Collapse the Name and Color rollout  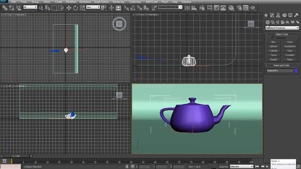coord(282,65)
